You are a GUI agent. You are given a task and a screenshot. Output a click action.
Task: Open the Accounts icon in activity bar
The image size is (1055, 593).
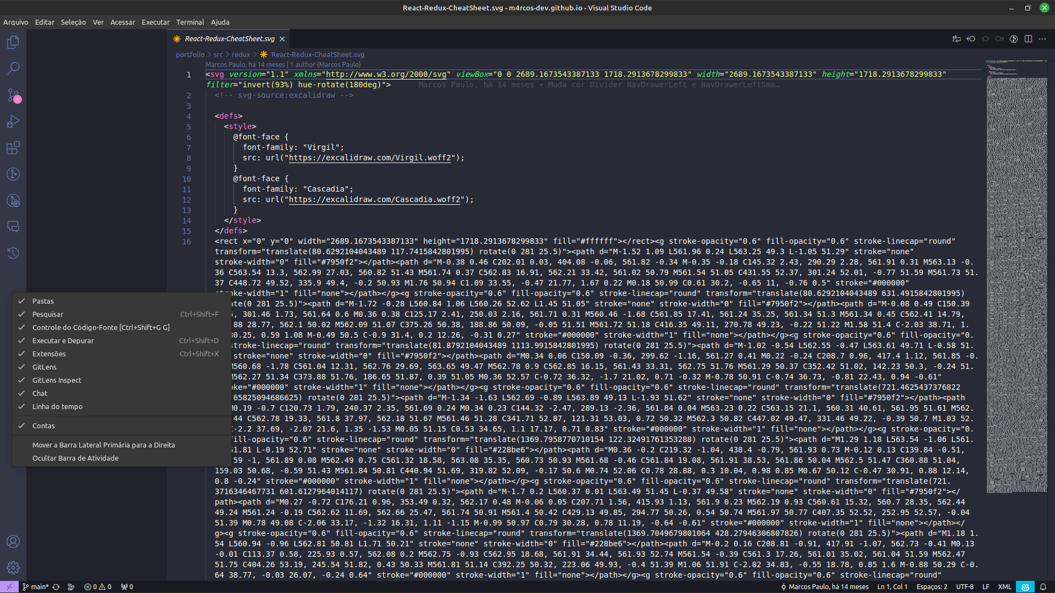tap(13, 541)
